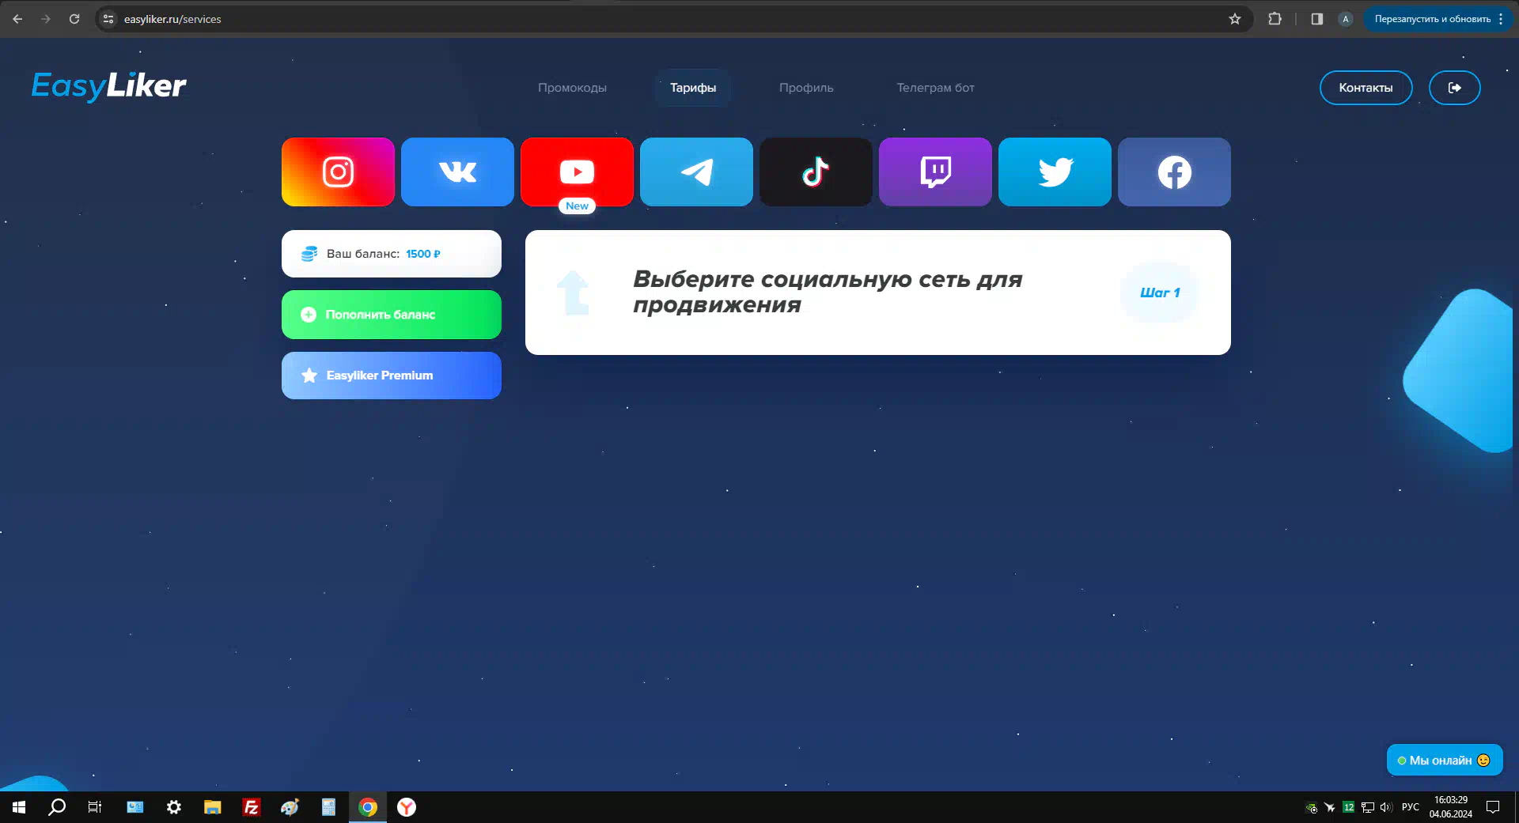Open the Мы онлайн chat widget
Viewport: 1519px width, 823px height.
(1444, 761)
